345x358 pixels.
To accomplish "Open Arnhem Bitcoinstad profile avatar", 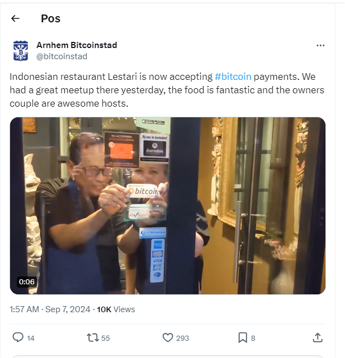I will click(21, 50).
